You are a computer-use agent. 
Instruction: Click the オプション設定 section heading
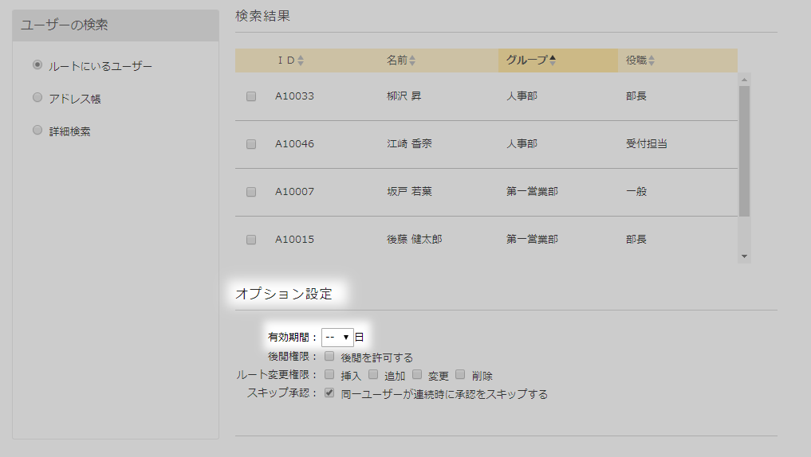pos(284,294)
